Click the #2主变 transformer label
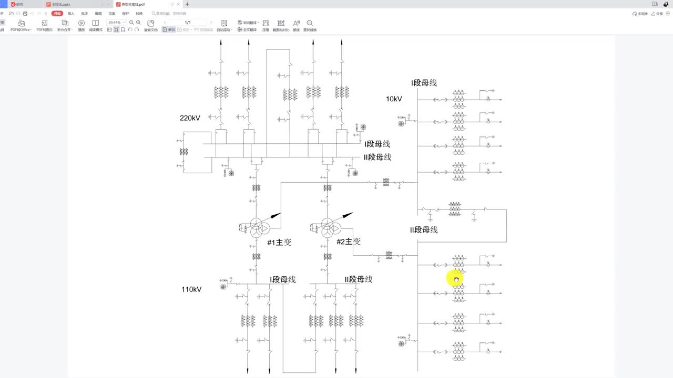Screen dimensions: 673x378 (x=349, y=241)
